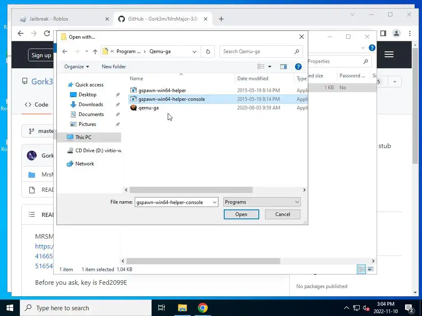Show hidden tray icons chevron
This screenshot has height=316, width=422.
click(x=347, y=308)
